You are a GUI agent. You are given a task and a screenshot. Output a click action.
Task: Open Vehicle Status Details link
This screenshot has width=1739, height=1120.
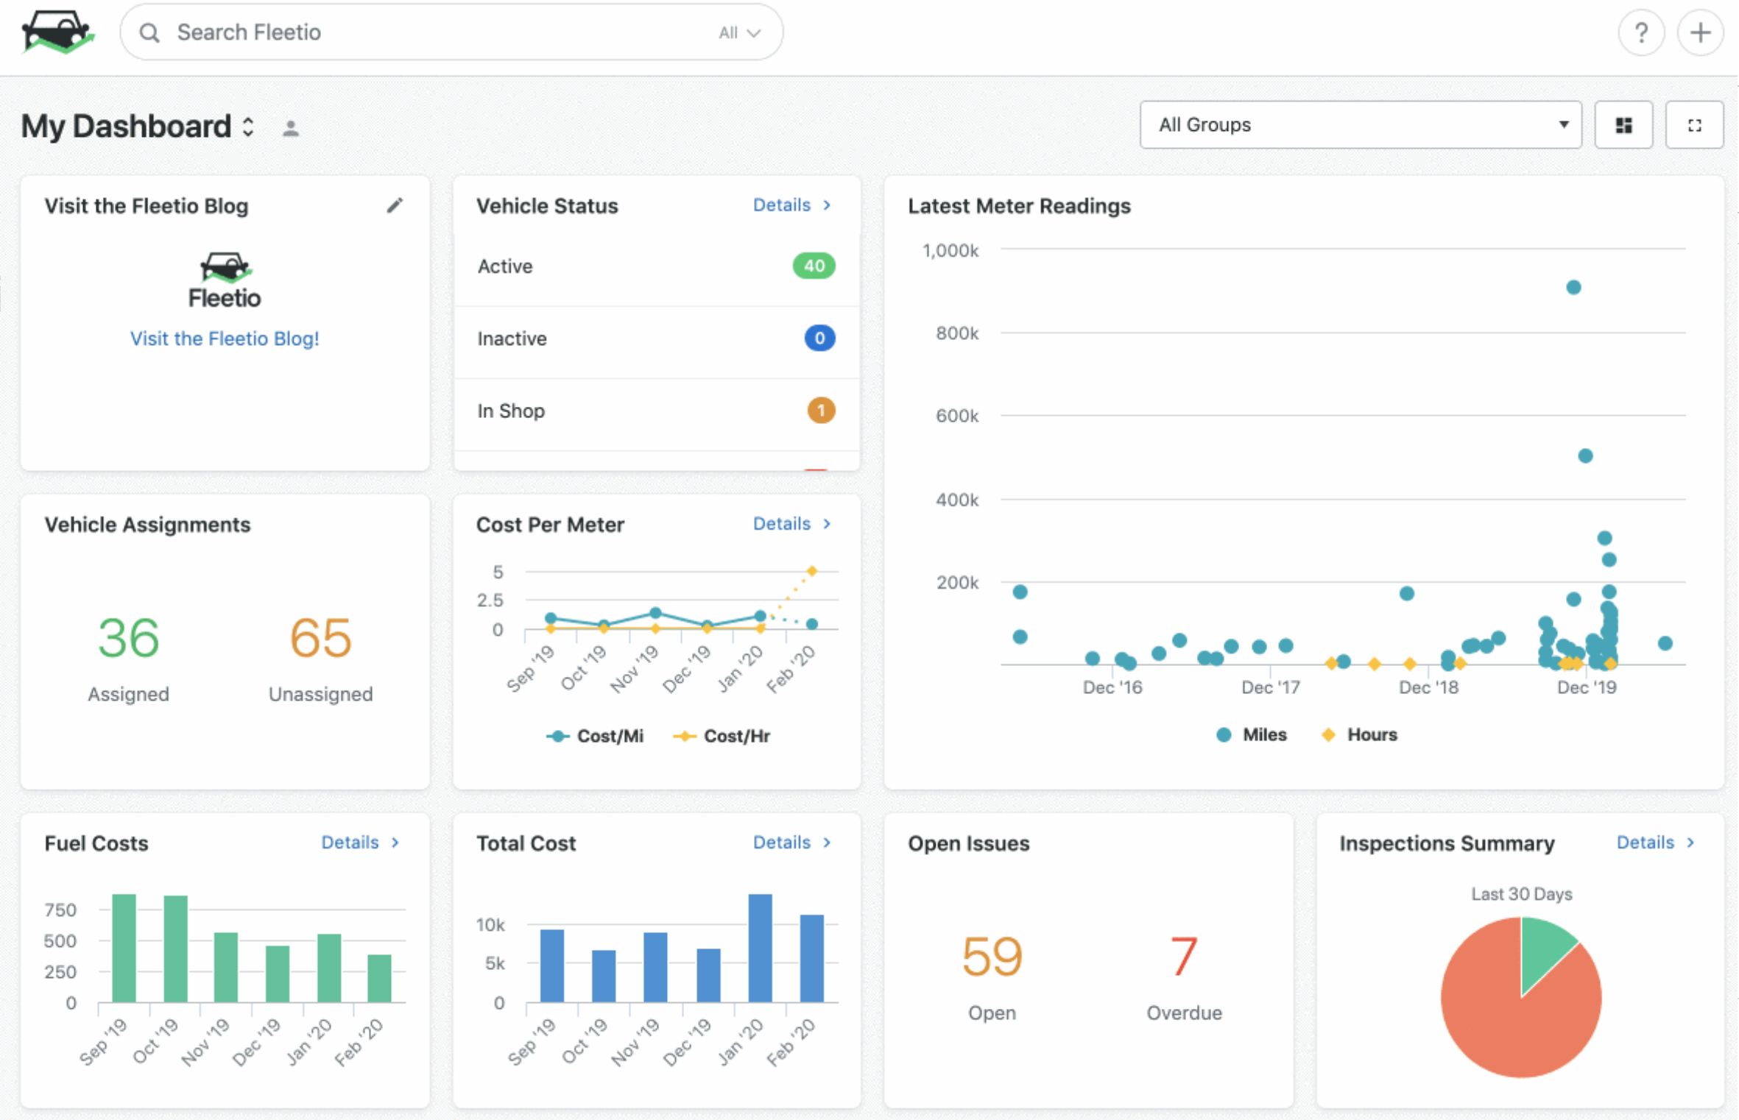pos(791,205)
